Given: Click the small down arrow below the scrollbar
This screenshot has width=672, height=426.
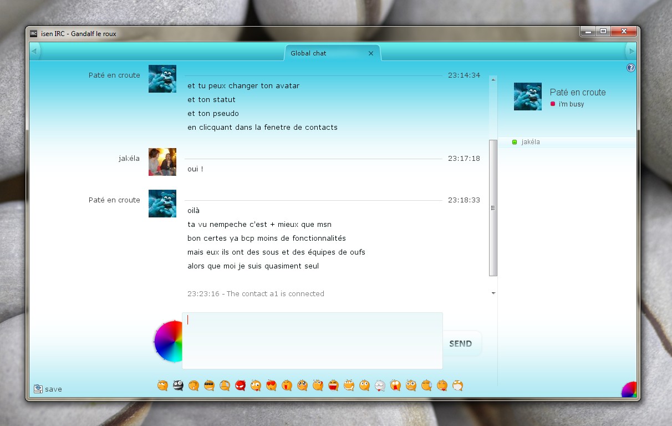Looking at the screenshot, I should pyautogui.click(x=493, y=293).
